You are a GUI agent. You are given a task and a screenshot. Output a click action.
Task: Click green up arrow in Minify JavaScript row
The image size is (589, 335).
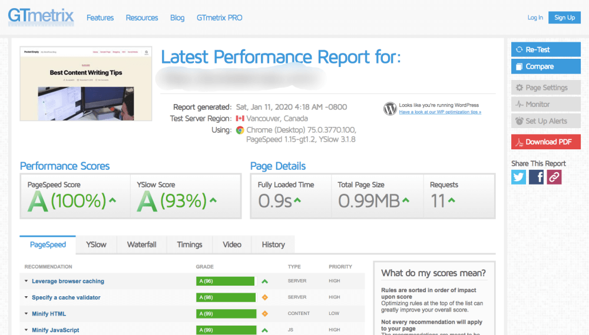pyautogui.click(x=265, y=330)
